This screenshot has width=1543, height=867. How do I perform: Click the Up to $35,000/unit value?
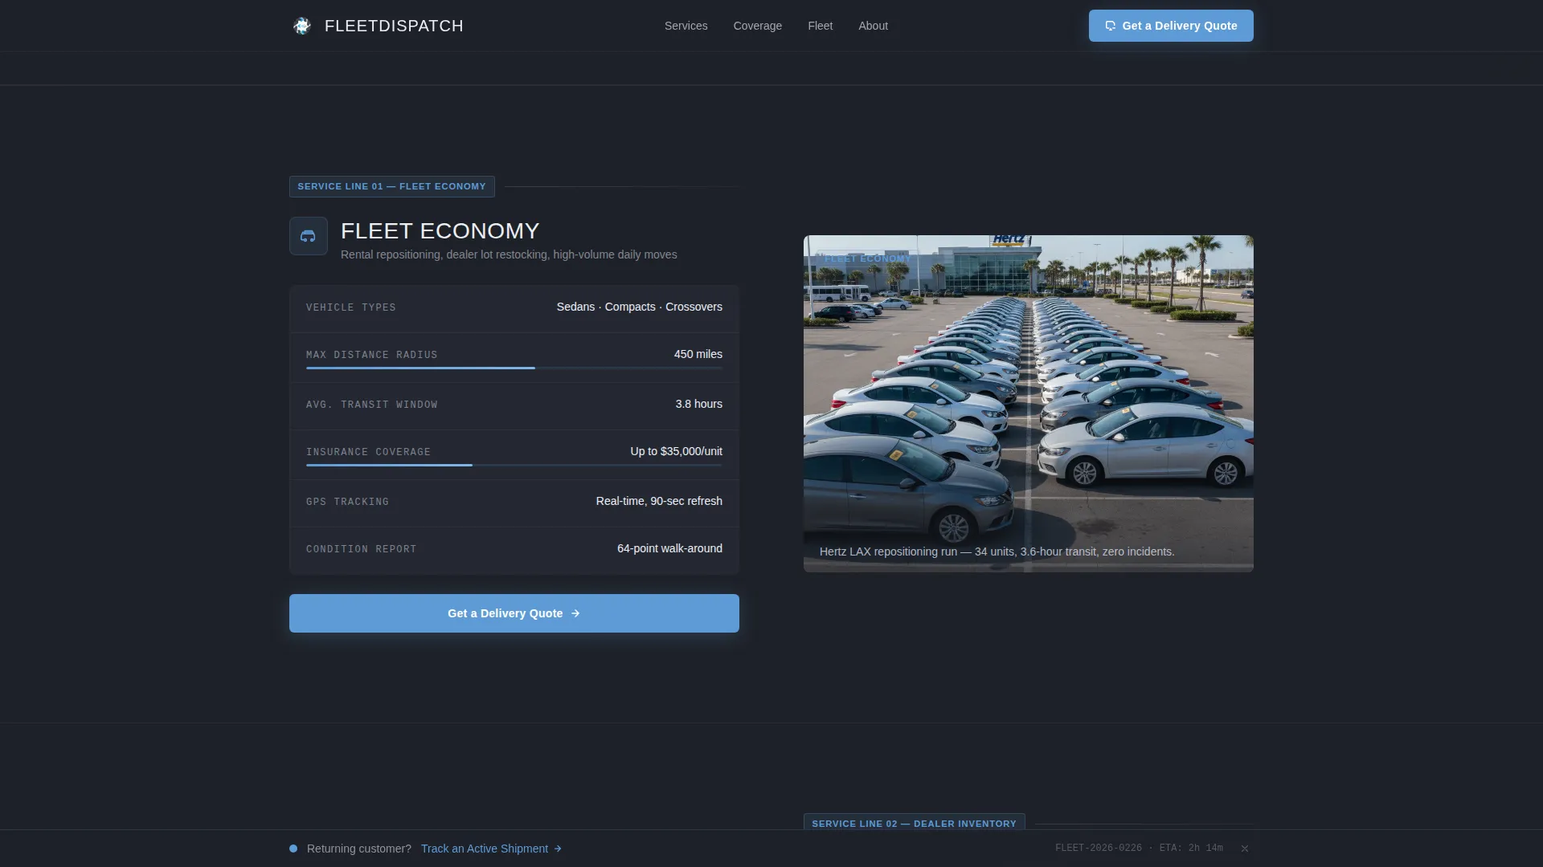click(x=676, y=451)
